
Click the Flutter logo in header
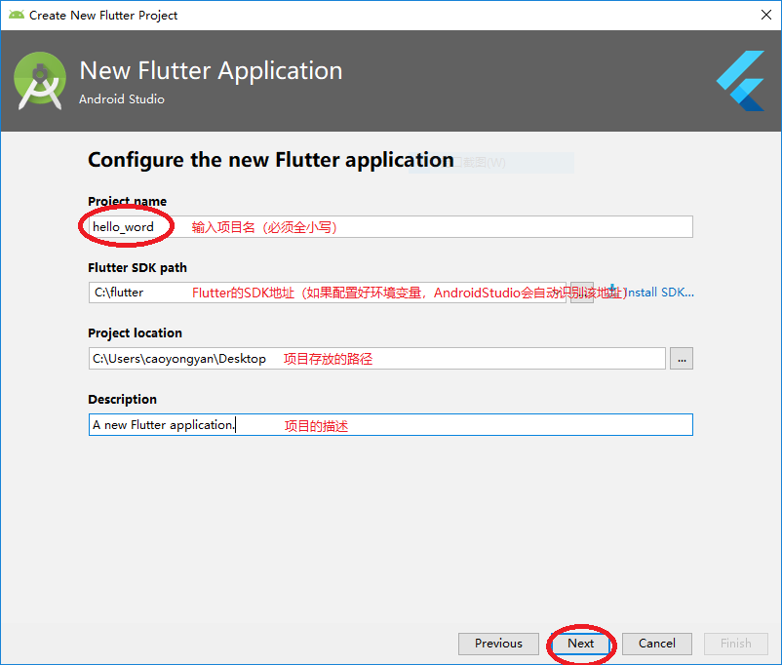pos(741,80)
